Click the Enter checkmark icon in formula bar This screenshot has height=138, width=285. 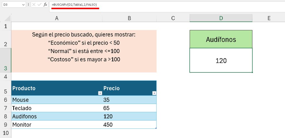click(x=39, y=5)
